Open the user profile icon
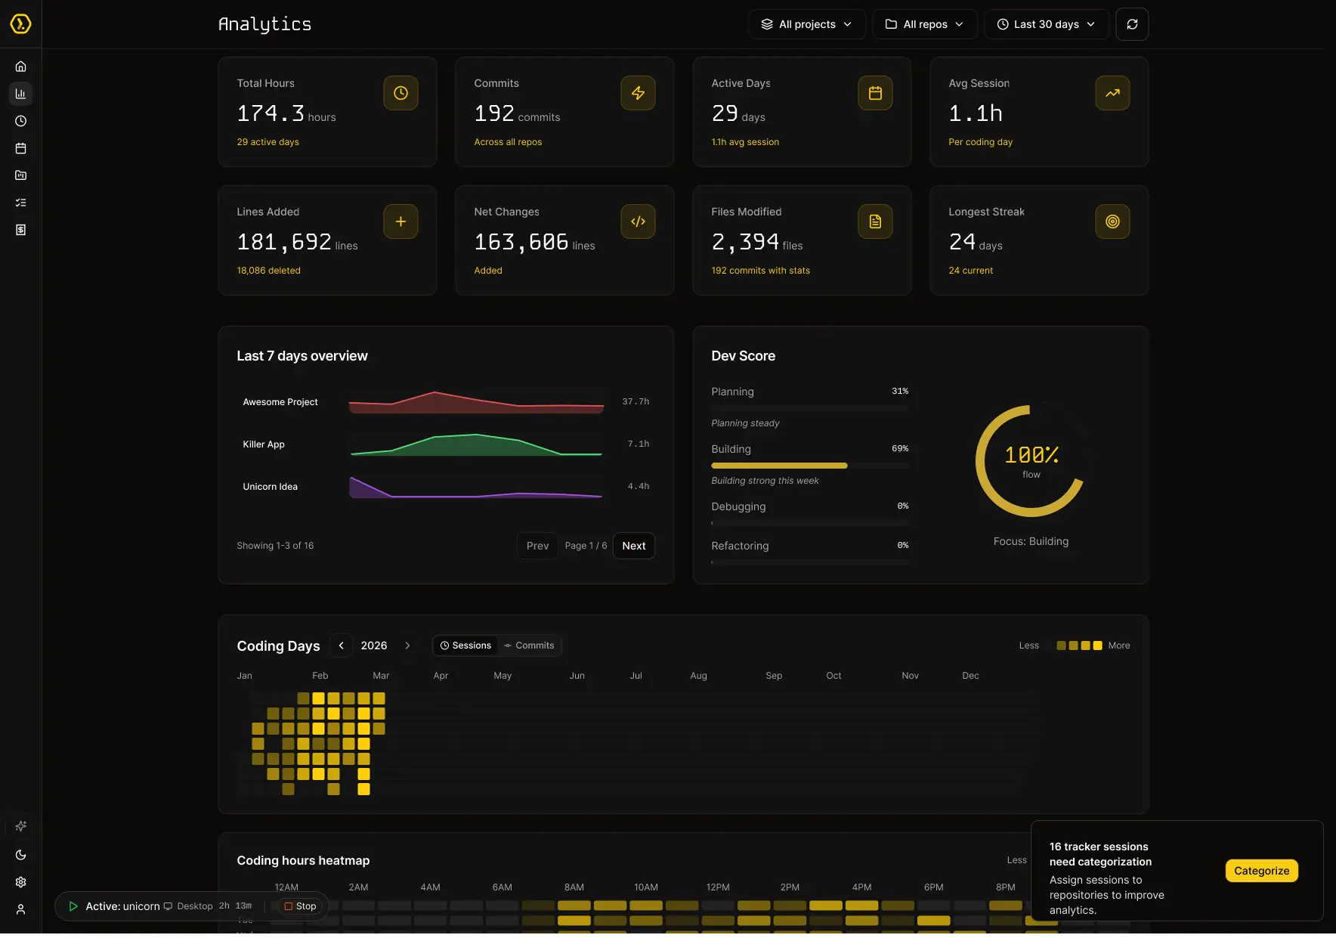1336x938 pixels. click(x=20, y=909)
